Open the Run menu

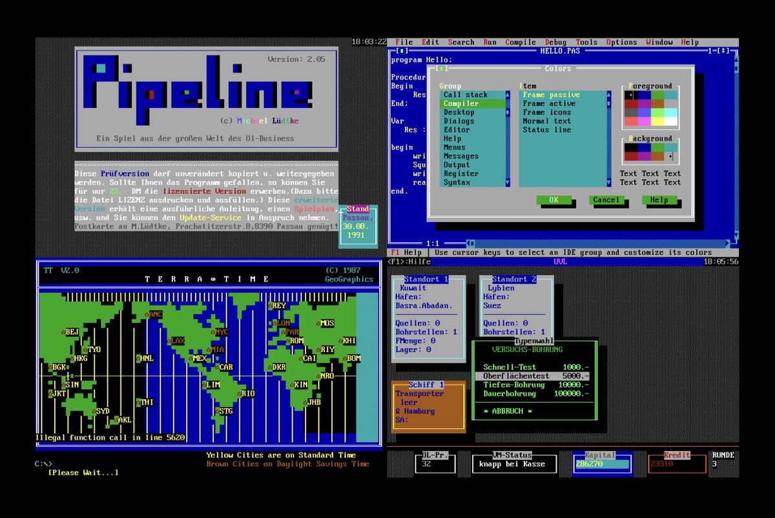[490, 42]
